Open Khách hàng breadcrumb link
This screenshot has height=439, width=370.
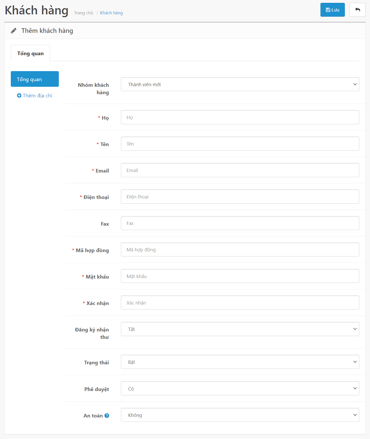[111, 13]
